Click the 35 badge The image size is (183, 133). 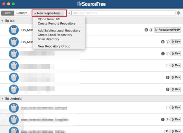167,131
